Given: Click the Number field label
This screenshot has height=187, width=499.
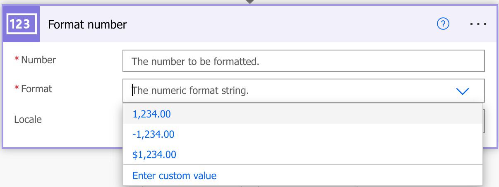Looking at the screenshot, I should (x=38, y=60).
